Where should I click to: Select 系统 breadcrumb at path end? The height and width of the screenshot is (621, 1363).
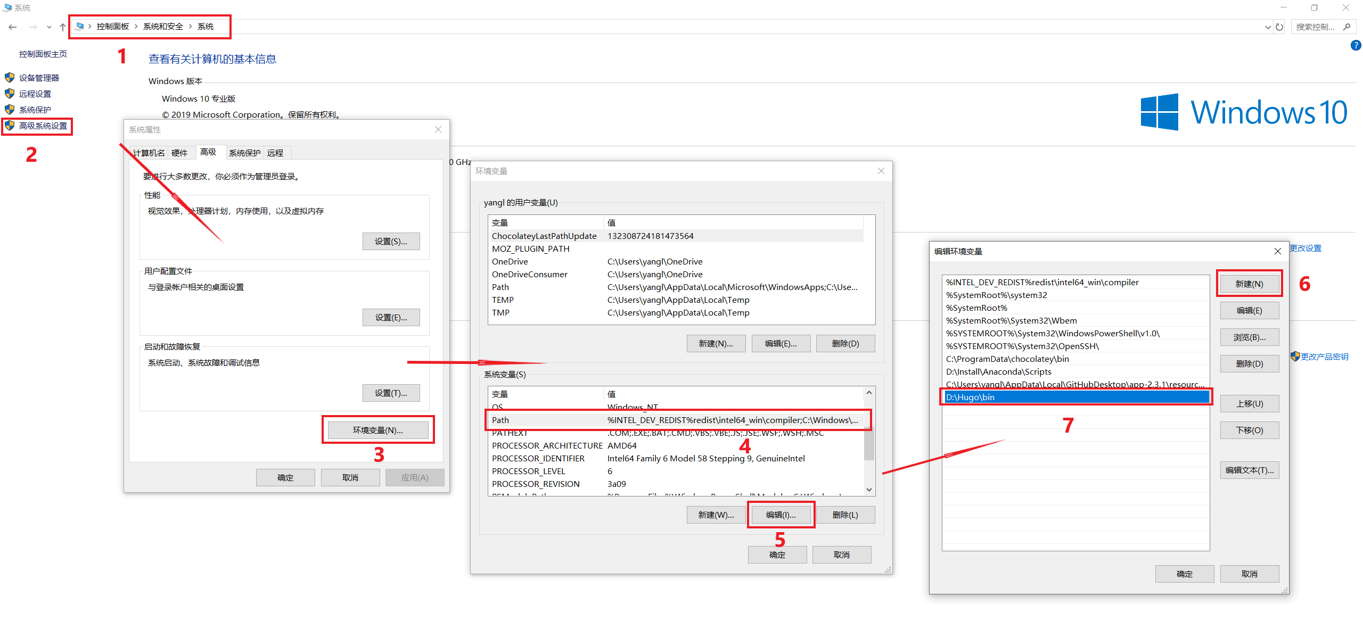pyautogui.click(x=206, y=27)
